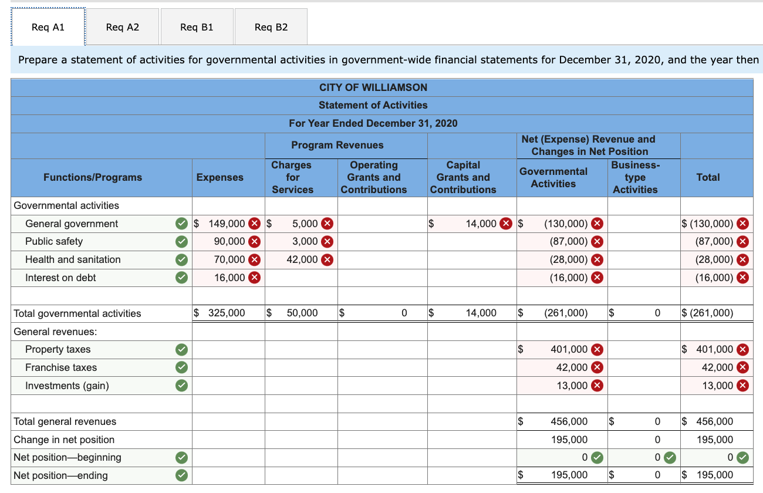Click green check by Net position beginning total
This screenshot has width=763, height=493.
[x=742, y=457]
